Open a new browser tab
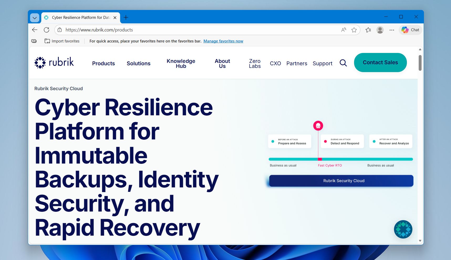 126,18
